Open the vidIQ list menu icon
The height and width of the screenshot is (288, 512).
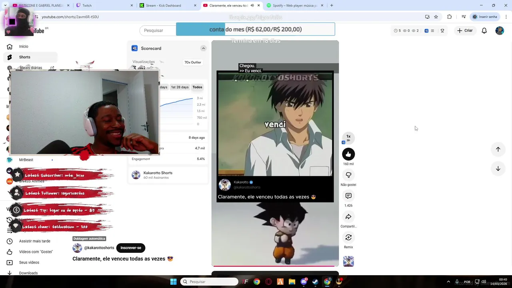pyautogui.click(x=432, y=30)
